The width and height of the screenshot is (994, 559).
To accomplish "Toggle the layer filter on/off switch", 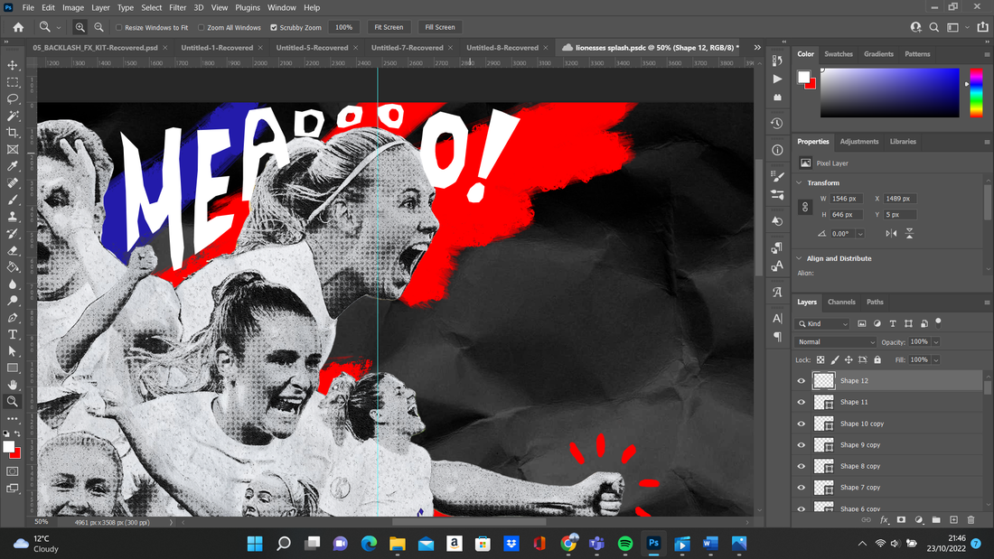I will (938, 322).
